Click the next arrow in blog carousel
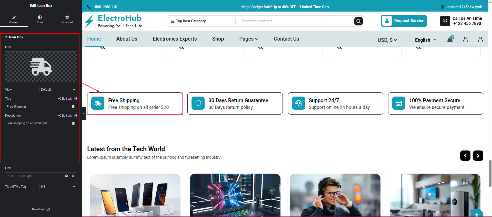492x217 pixels. pos(478,156)
